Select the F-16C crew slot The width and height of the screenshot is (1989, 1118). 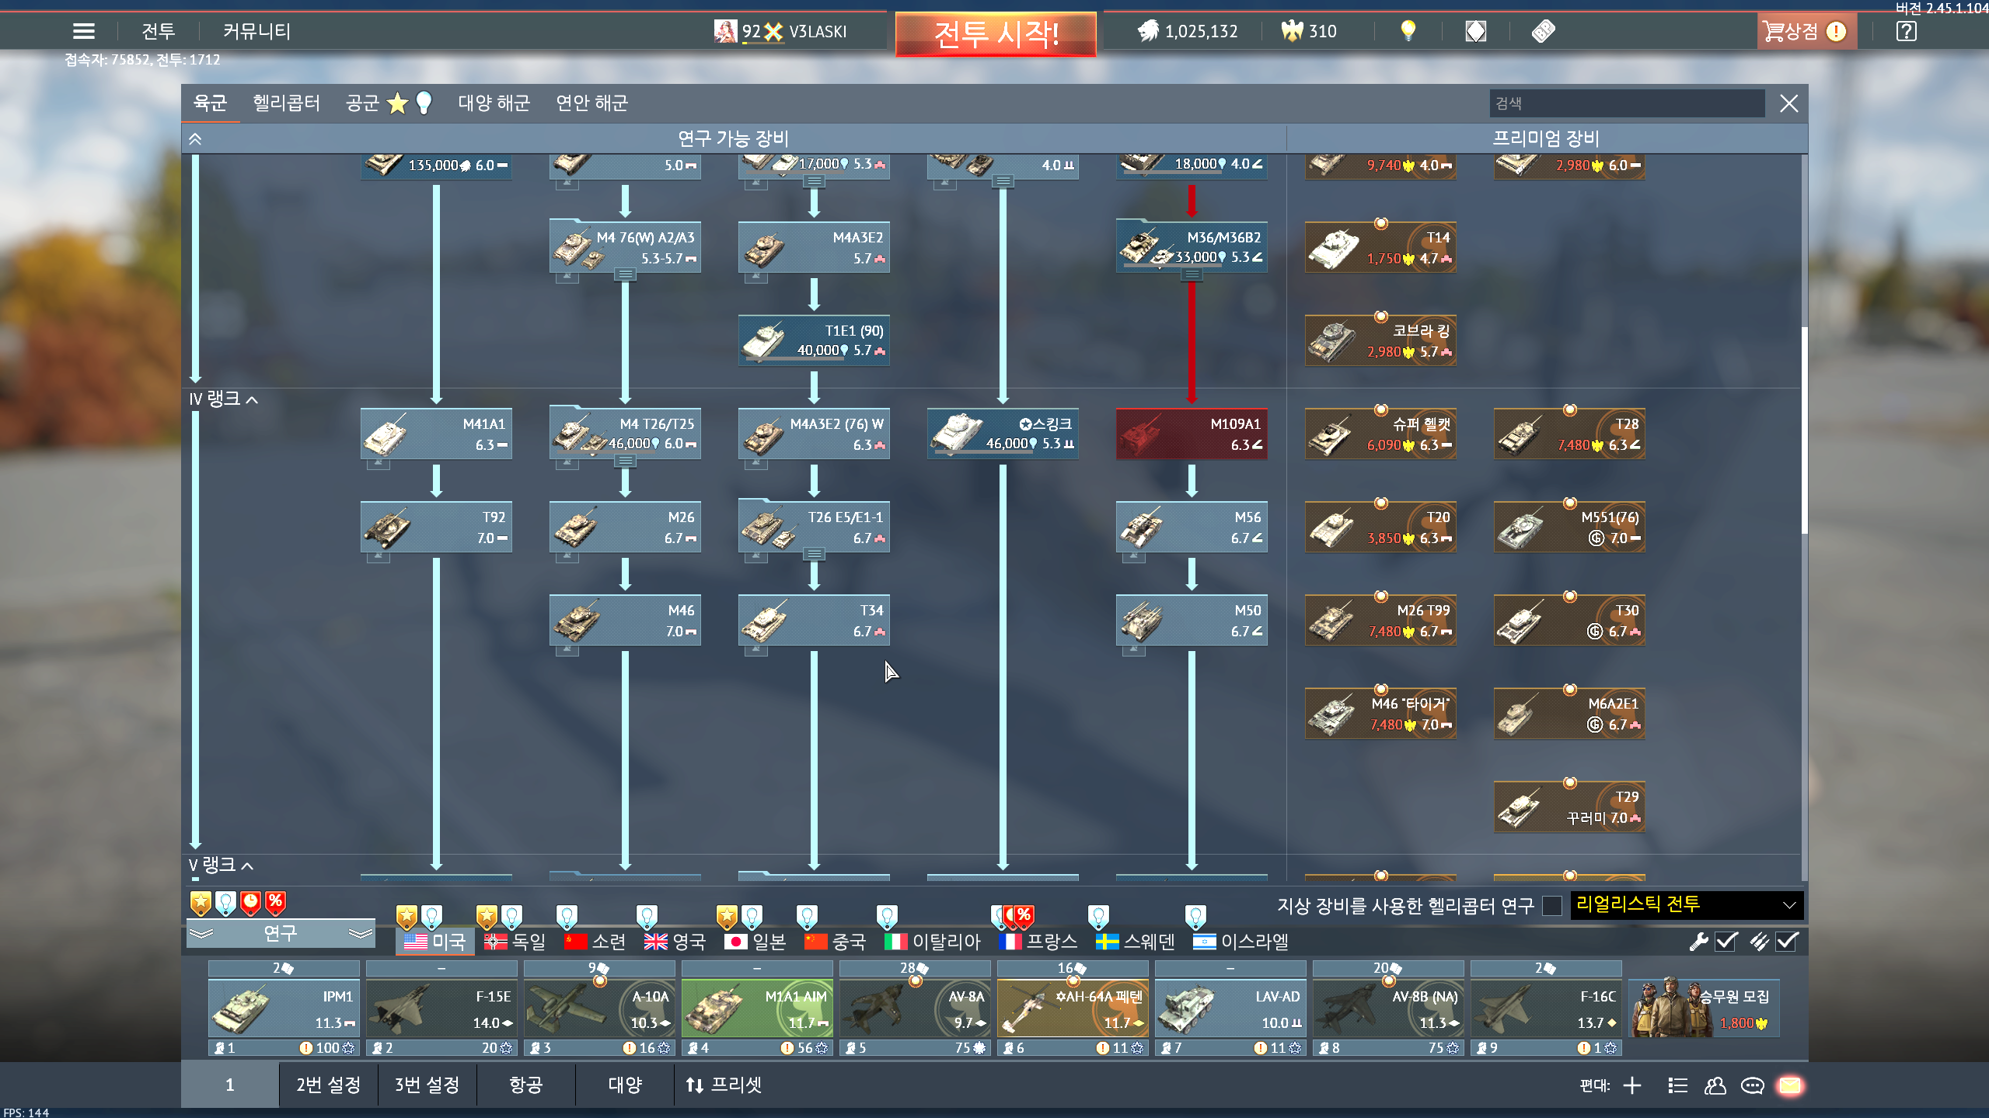[1546, 1008]
